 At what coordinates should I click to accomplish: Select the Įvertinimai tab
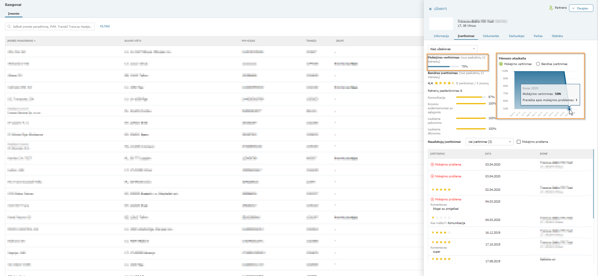466,36
